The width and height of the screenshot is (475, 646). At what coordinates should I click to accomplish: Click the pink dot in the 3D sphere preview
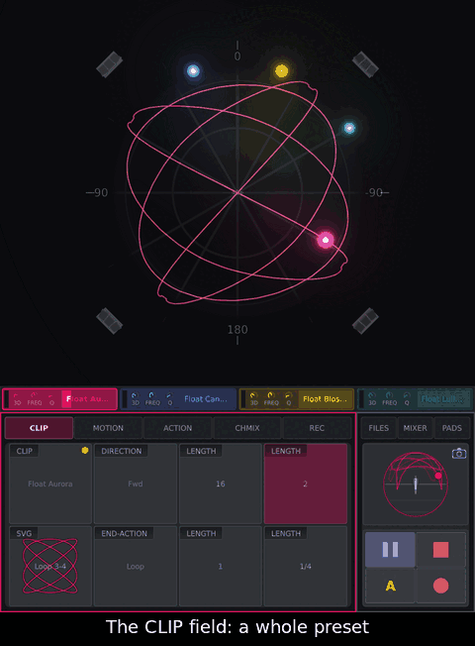438,476
